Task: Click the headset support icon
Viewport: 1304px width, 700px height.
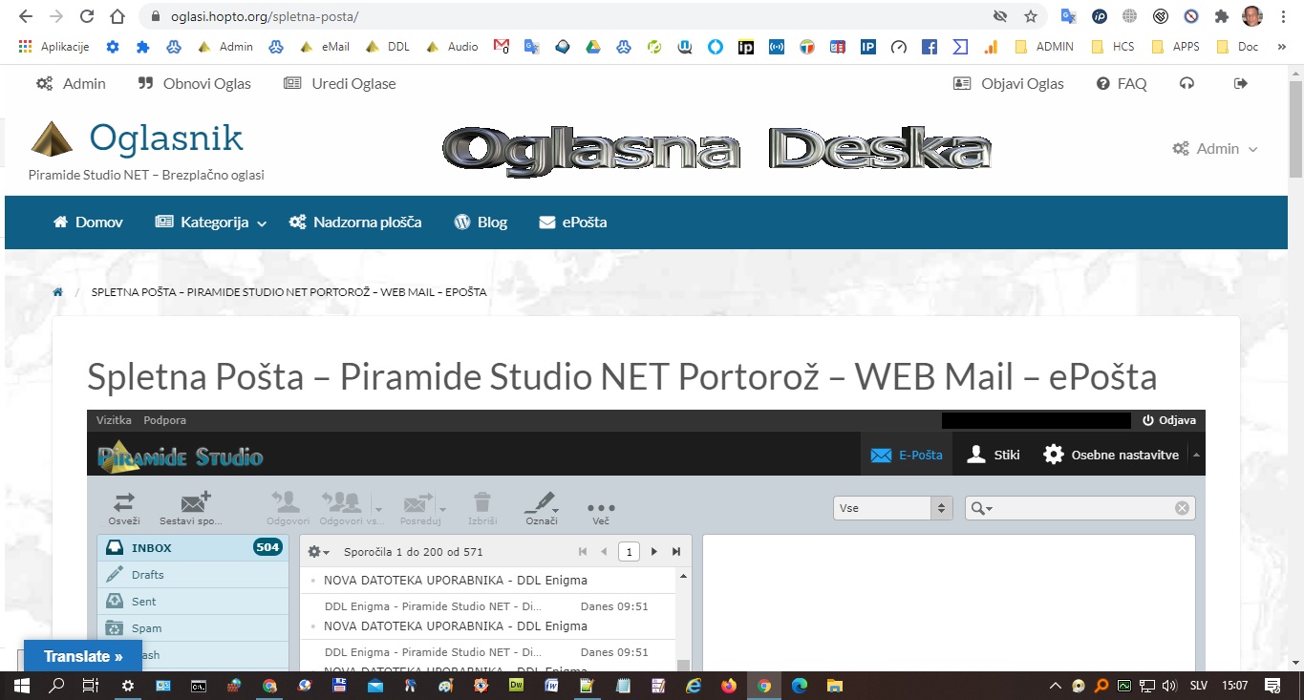Action: [1186, 83]
